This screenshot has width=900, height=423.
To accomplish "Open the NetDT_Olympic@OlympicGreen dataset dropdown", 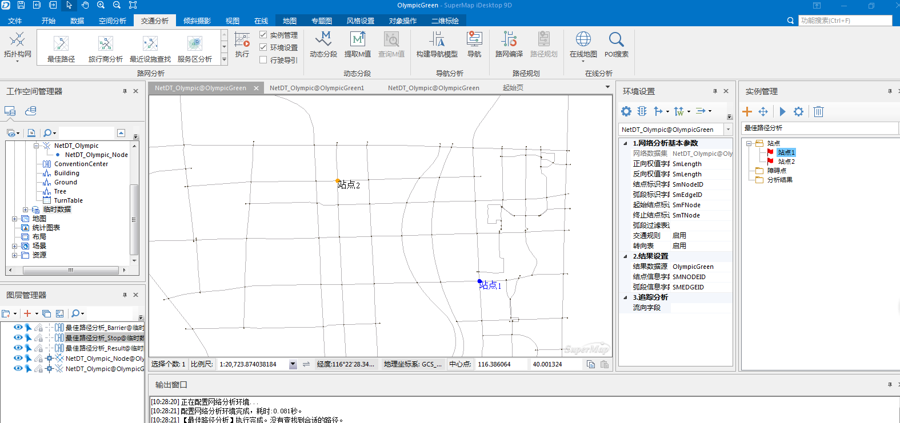I will click(x=728, y=130).
